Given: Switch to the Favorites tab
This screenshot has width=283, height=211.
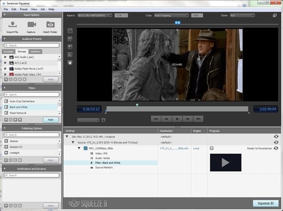Looking at the screenshot, I should point(8,51).
